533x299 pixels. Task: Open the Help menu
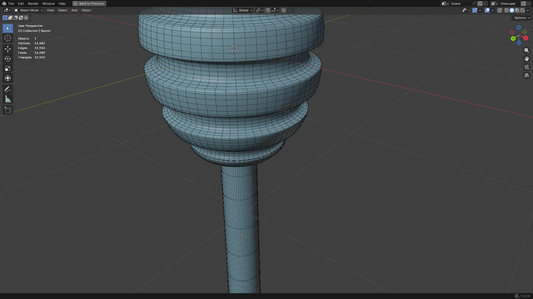[x=62, y=4]
